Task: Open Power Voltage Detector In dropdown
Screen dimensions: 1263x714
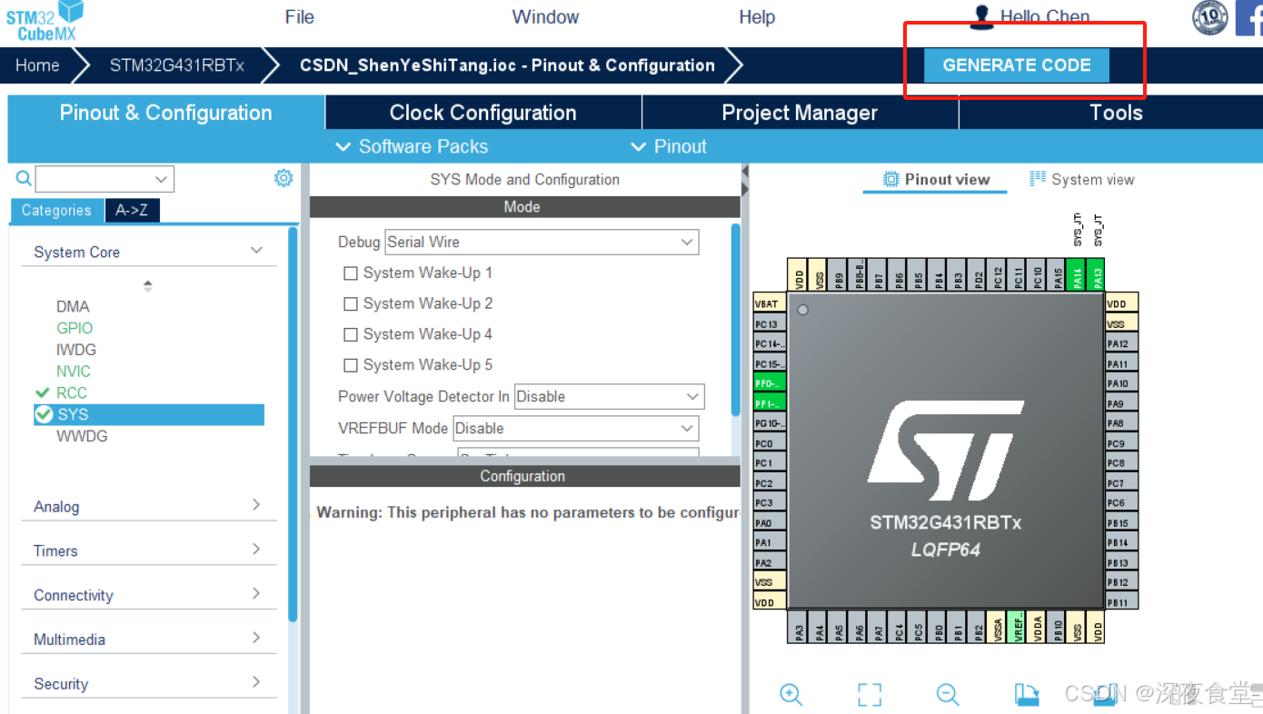Action: 610,397
